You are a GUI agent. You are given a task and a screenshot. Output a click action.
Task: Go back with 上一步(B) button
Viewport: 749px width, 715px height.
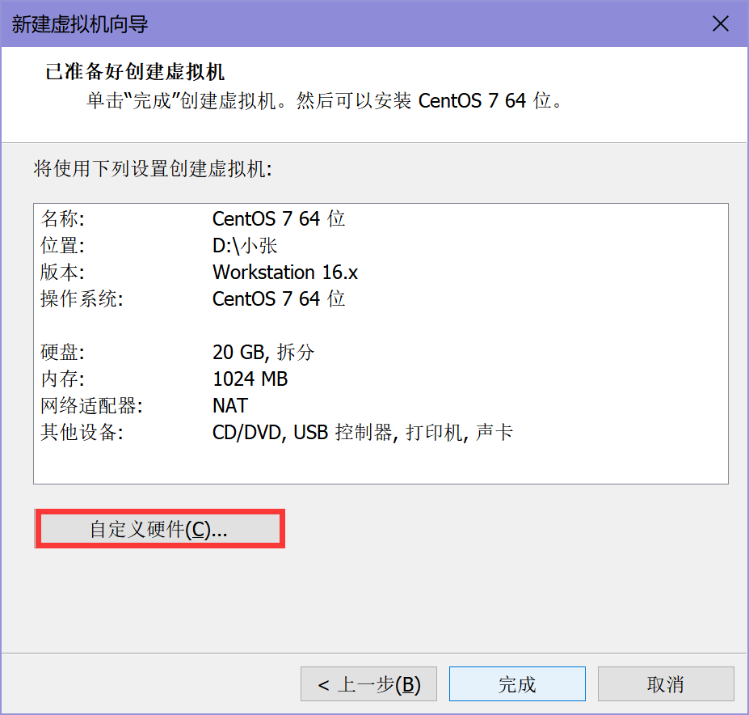pyautogui.click(x=368, y=684)
